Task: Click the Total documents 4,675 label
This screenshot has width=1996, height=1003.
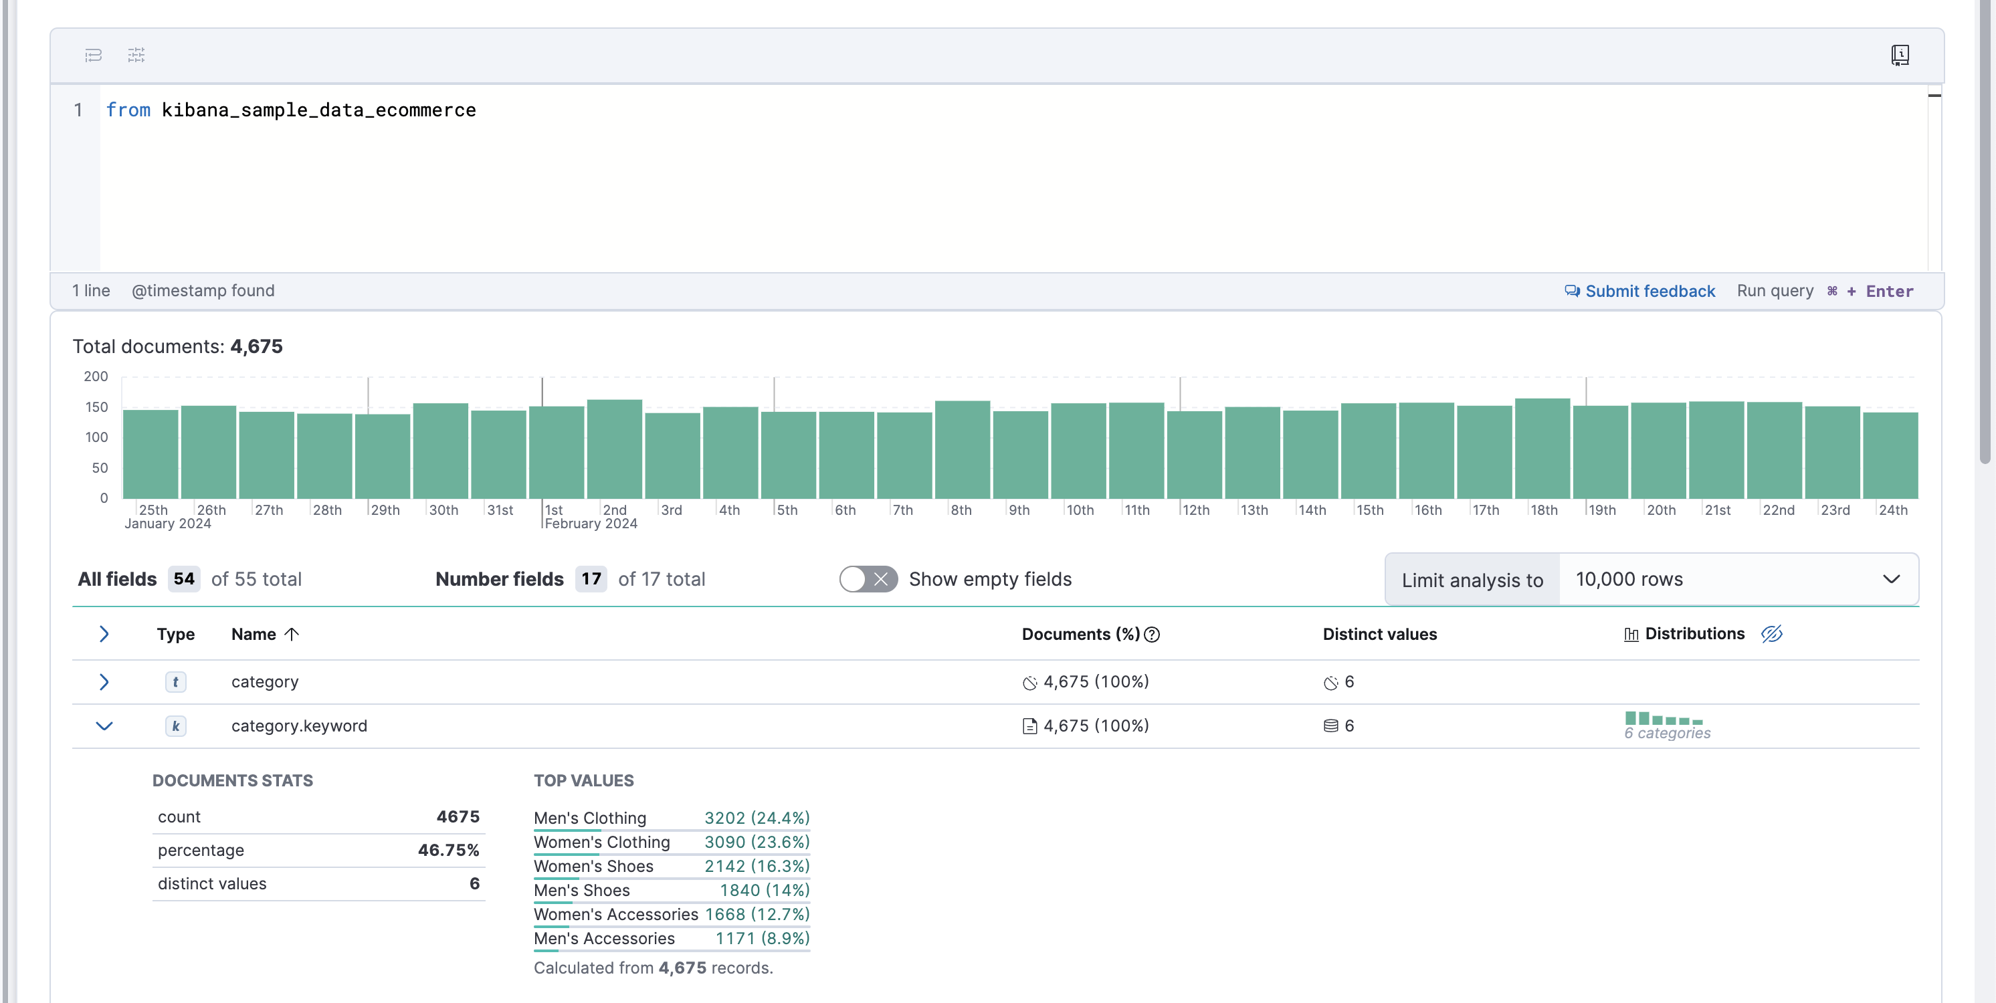Action: [177, 346]
